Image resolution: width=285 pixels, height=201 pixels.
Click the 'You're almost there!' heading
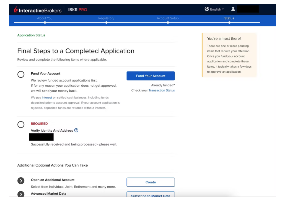pos(224,38)
